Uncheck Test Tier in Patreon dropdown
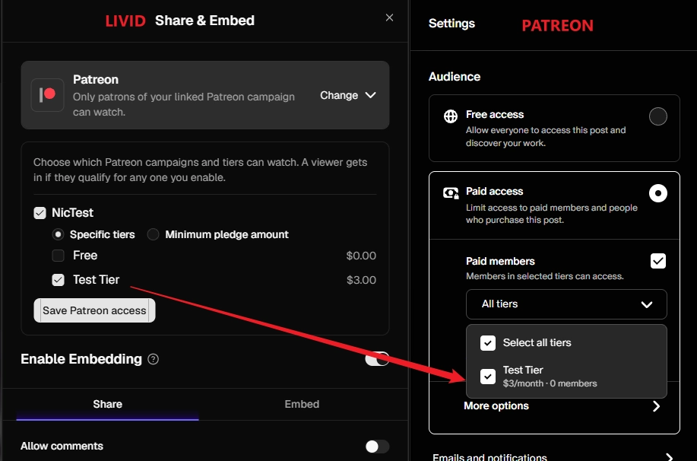The width and height of the screenshot is (697, 461). tap(488, 377)
